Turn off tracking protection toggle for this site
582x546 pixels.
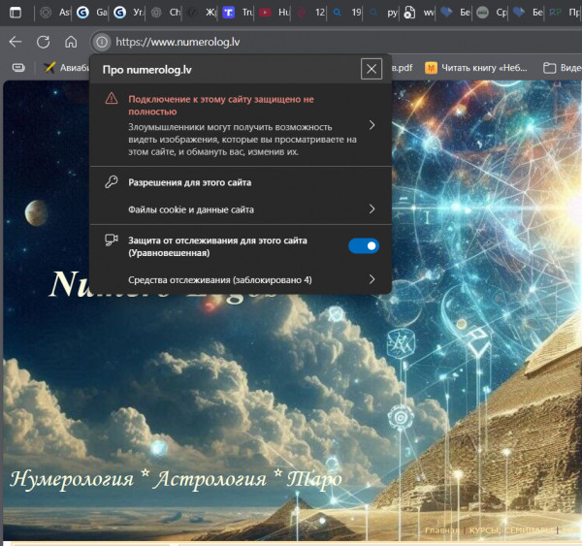364,246
